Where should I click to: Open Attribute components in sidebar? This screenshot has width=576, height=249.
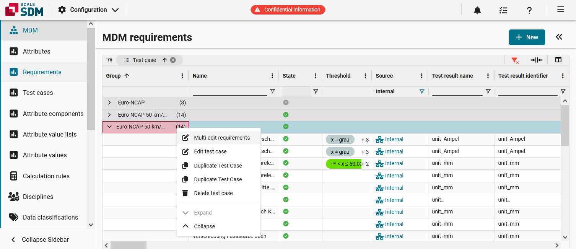(x=44, y=114)
